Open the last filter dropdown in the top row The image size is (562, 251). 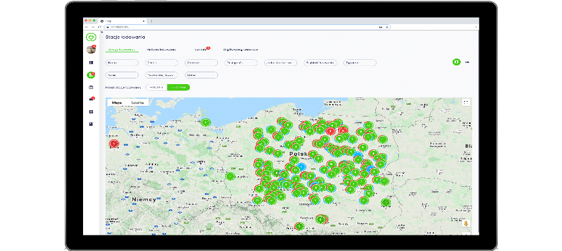(x=360, y=63)
